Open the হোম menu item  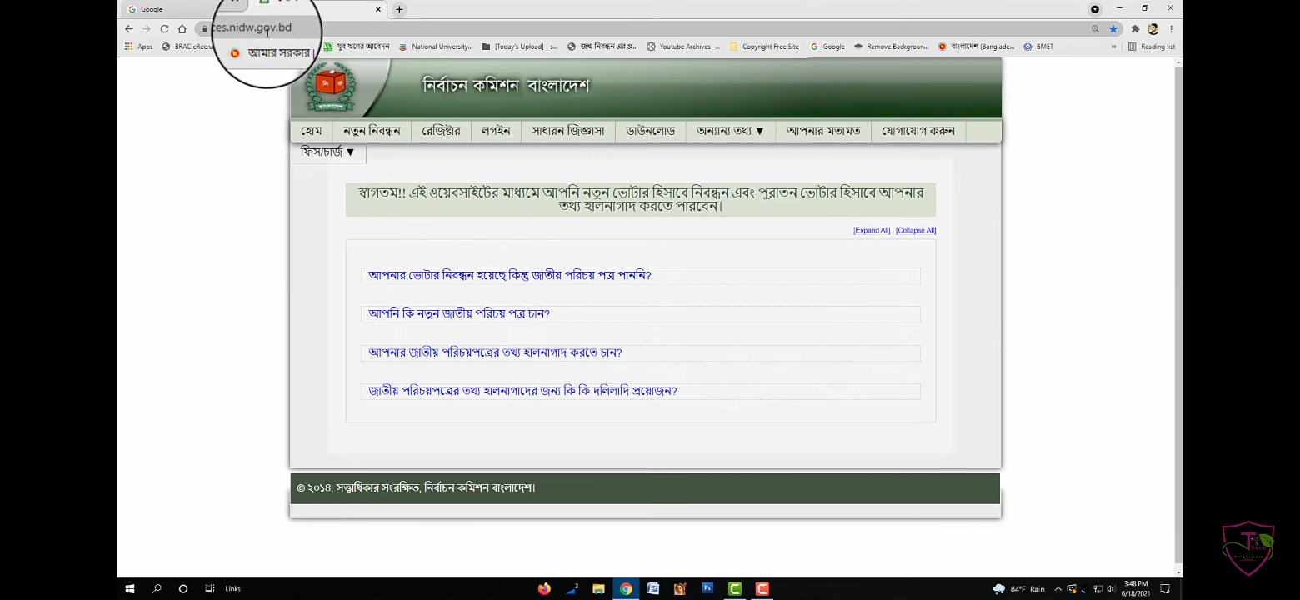tap(311, 131)
